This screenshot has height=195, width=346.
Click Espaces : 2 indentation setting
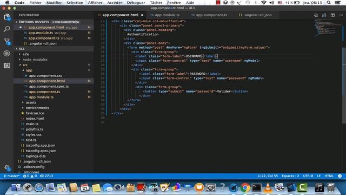290,176
